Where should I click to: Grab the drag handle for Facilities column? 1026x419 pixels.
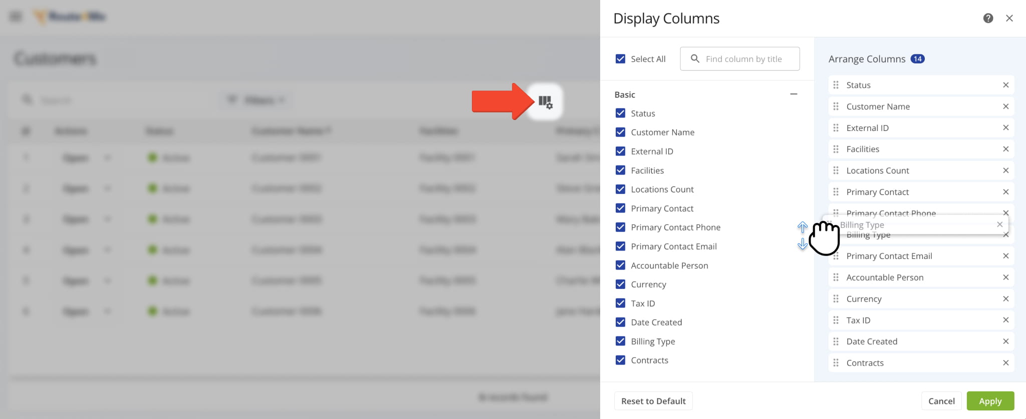(x=836, y=149)
